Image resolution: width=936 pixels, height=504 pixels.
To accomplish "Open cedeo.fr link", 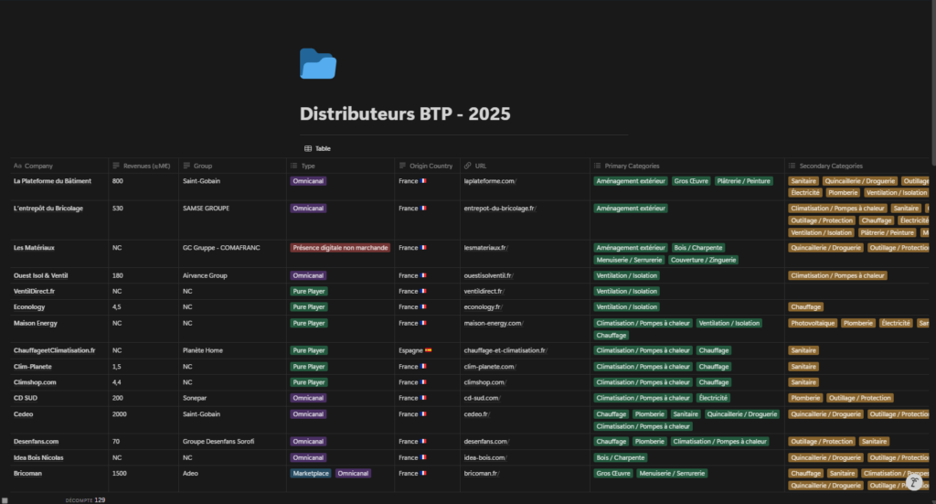I will coord(476,414).
